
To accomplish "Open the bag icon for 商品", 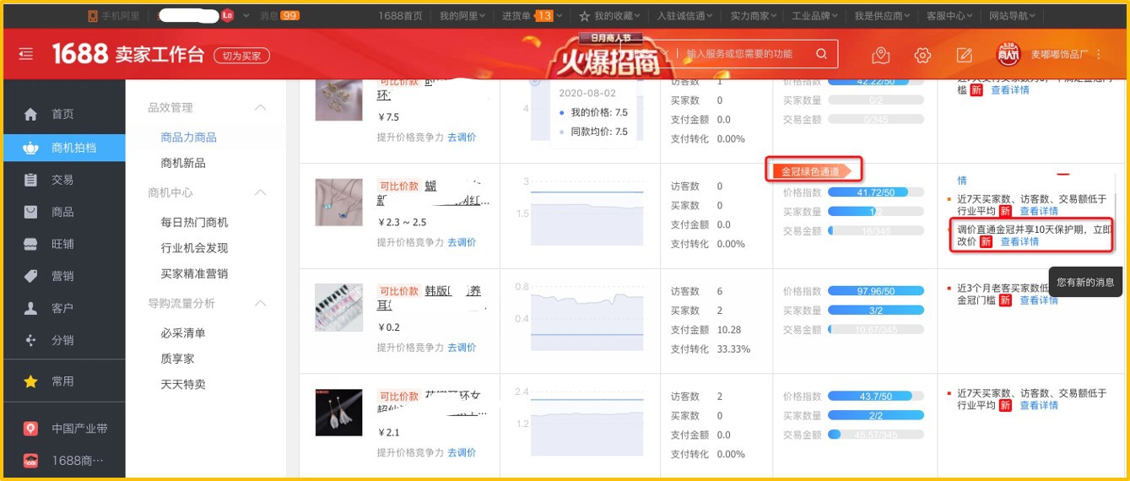I will (x=31, y=212).
